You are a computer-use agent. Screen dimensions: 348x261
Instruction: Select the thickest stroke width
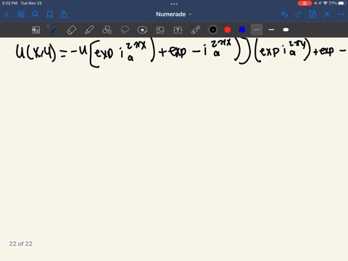(x=286, y=30)
